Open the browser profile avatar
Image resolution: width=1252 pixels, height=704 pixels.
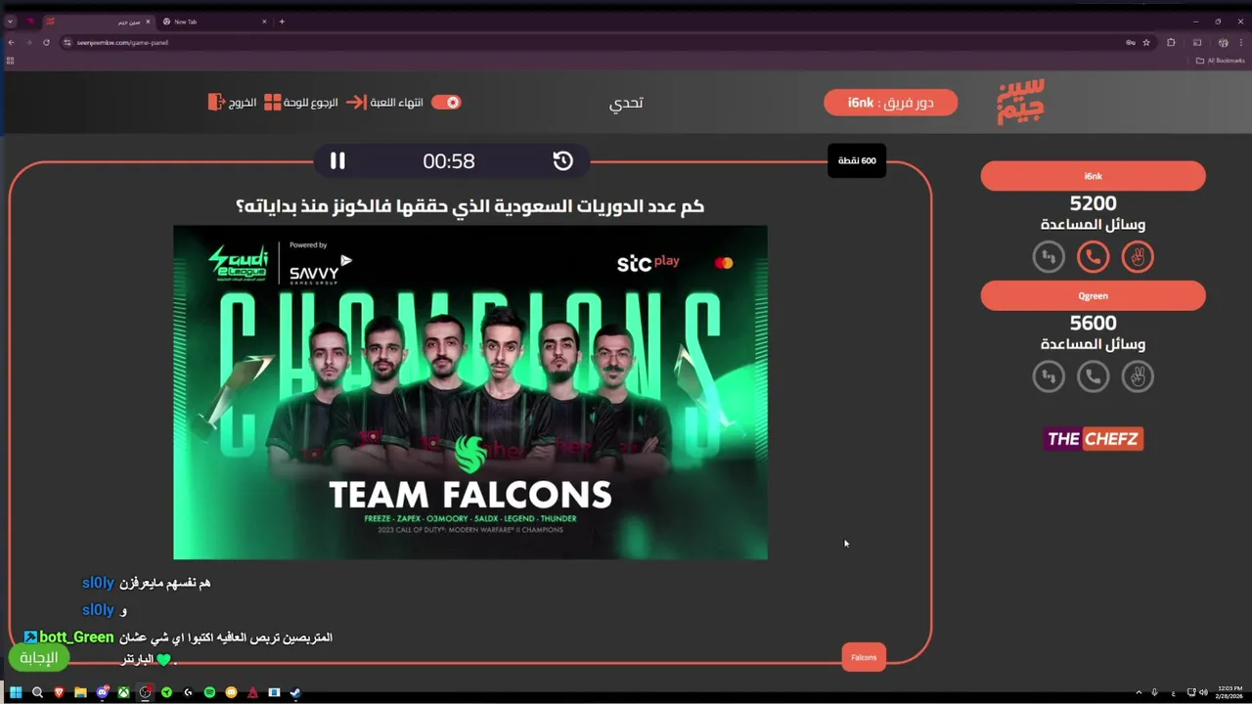[1223, 42]
